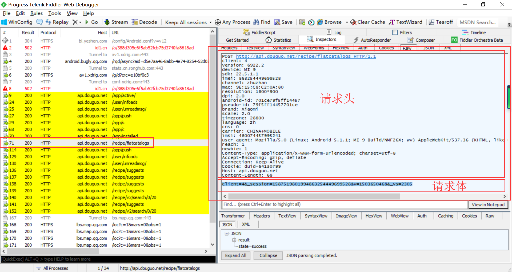Click the timer clock icon
The image size is (512, 272).
311,22
